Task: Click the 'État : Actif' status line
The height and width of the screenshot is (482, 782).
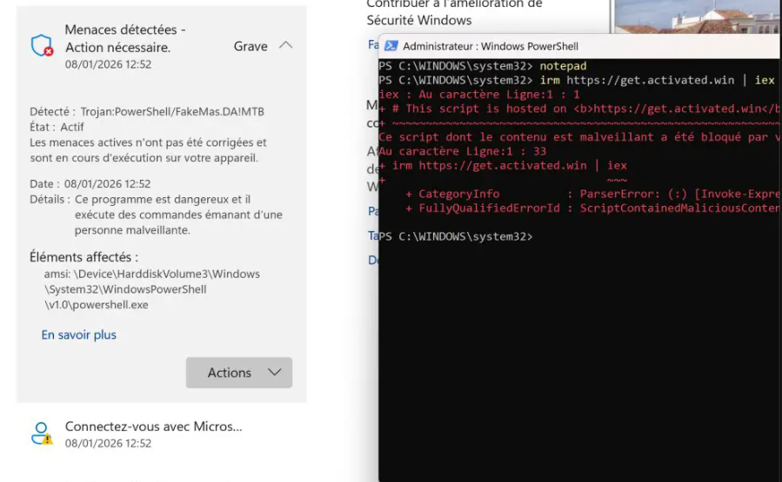Action: pos(57,127)
